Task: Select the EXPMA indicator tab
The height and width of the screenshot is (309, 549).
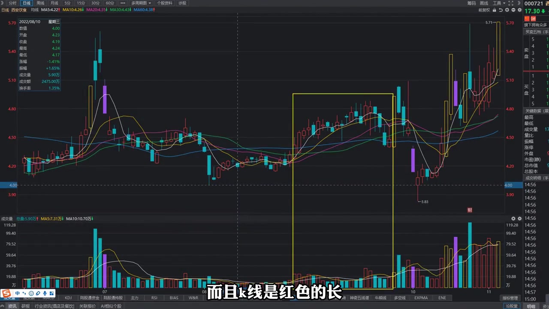Action: coord(421,297)
